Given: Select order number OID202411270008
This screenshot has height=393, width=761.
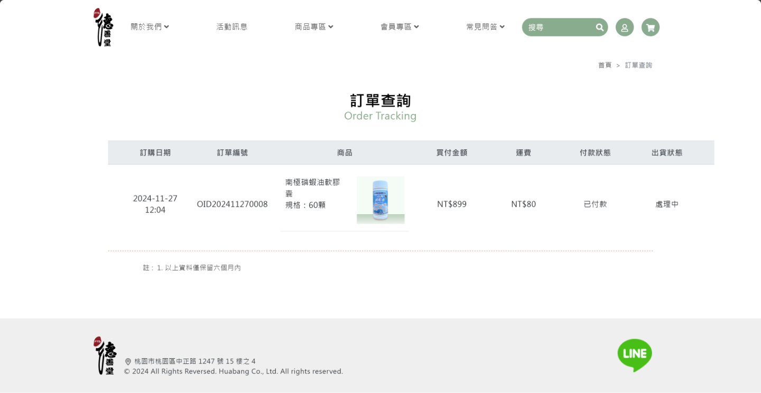Looking at the screenshot, I should (x=232, y=204).
